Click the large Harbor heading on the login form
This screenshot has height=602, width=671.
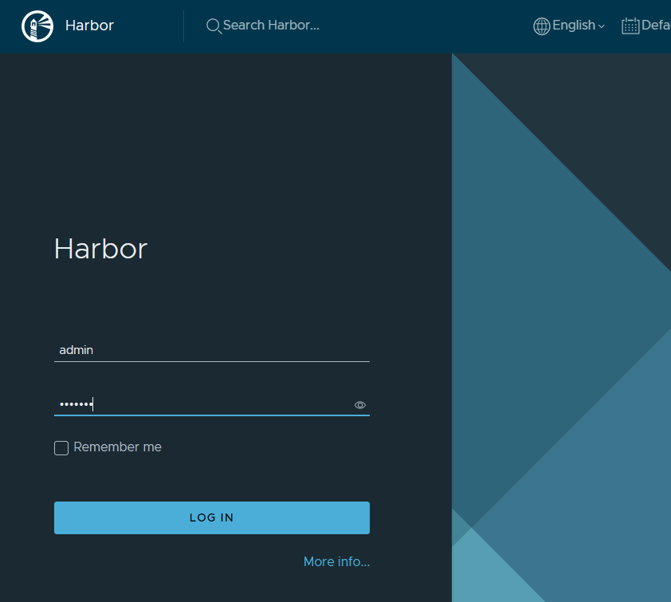[x=100, y=249]
